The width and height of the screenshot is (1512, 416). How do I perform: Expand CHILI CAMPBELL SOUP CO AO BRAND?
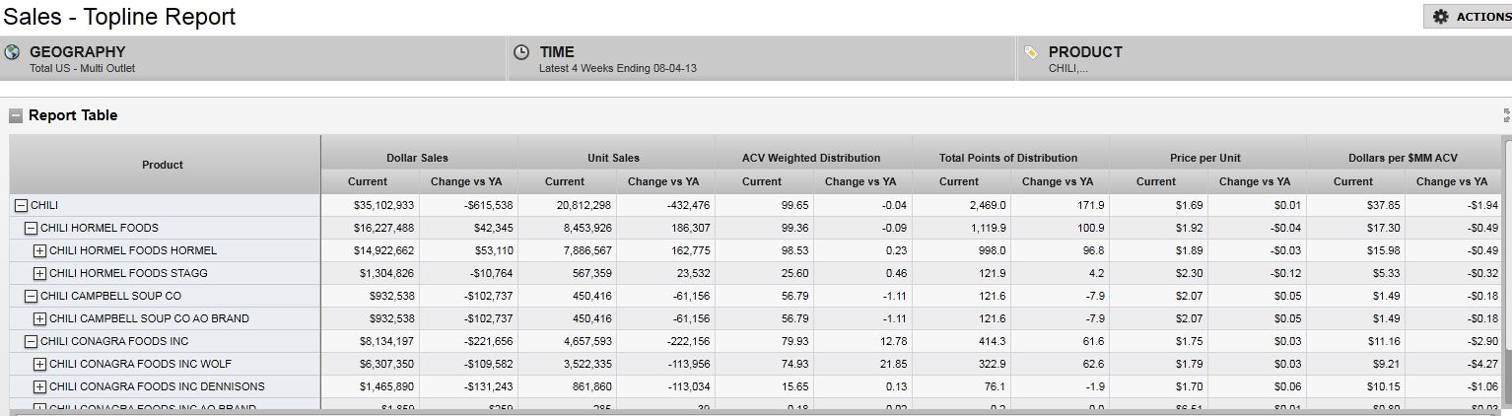coord(39,318)
